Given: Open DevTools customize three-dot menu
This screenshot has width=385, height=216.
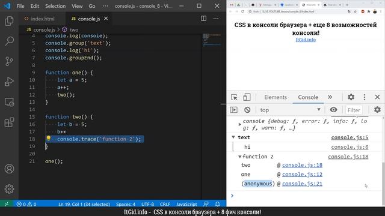Looking at the screenshot, I should point(365,97).
